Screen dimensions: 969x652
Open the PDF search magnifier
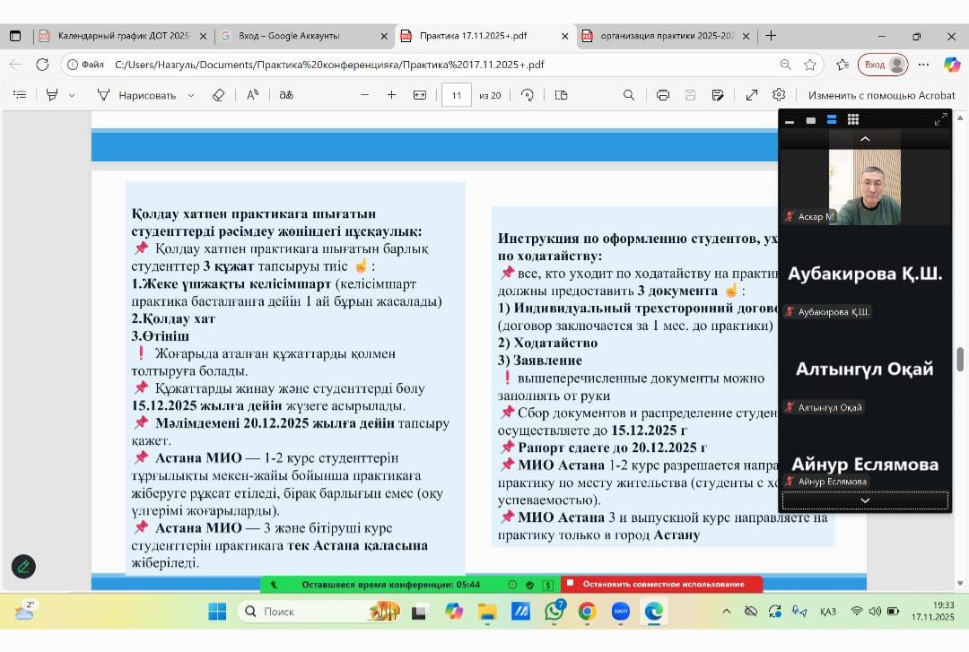click(629, 95)
